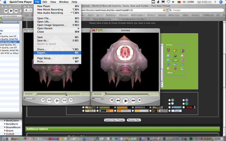Insert the yellow thumbs-up smiley
The height and width of the screenshot is (141, 226).
[175, 51]
